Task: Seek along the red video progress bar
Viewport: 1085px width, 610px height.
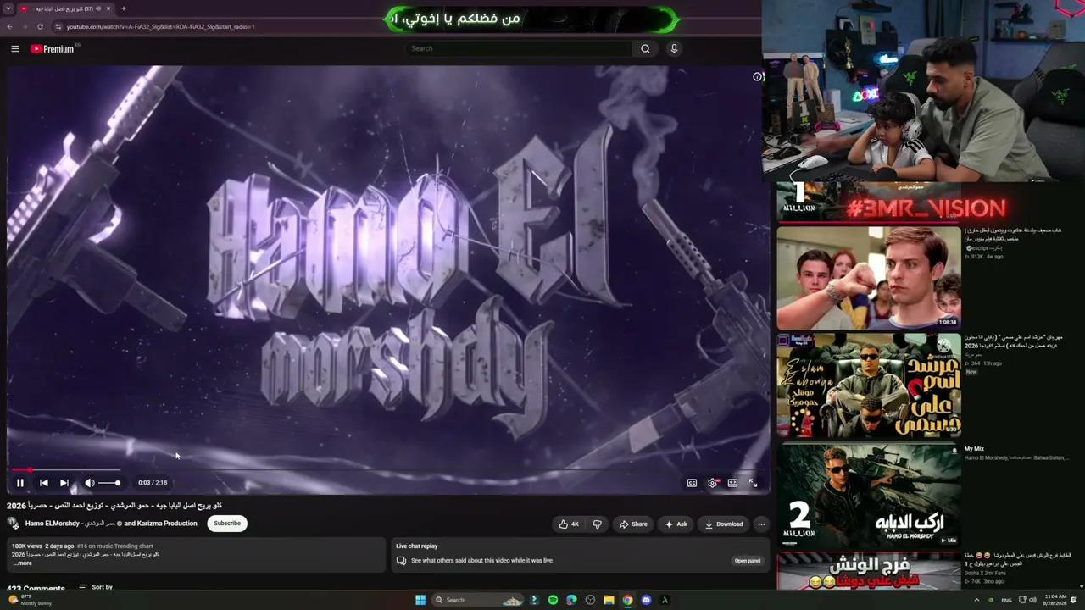Action: [x=388, y=469]
